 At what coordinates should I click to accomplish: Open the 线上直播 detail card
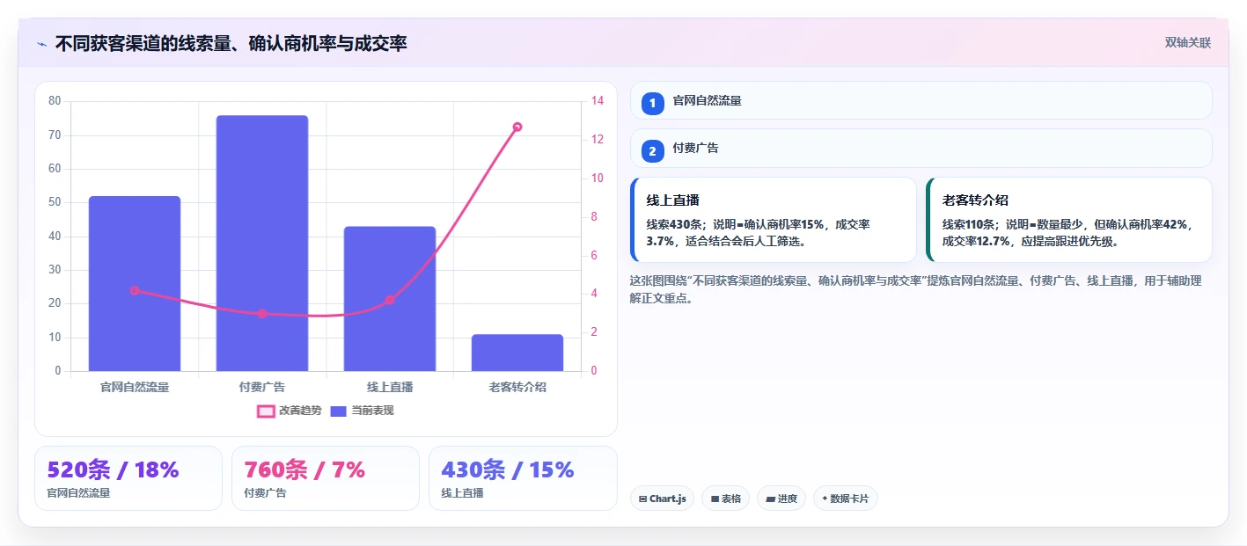774,220
